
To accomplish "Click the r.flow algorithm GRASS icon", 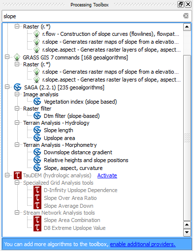I will (36, 34).
